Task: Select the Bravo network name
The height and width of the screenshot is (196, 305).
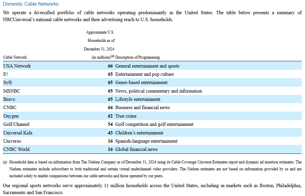Action: pos(9,99)
